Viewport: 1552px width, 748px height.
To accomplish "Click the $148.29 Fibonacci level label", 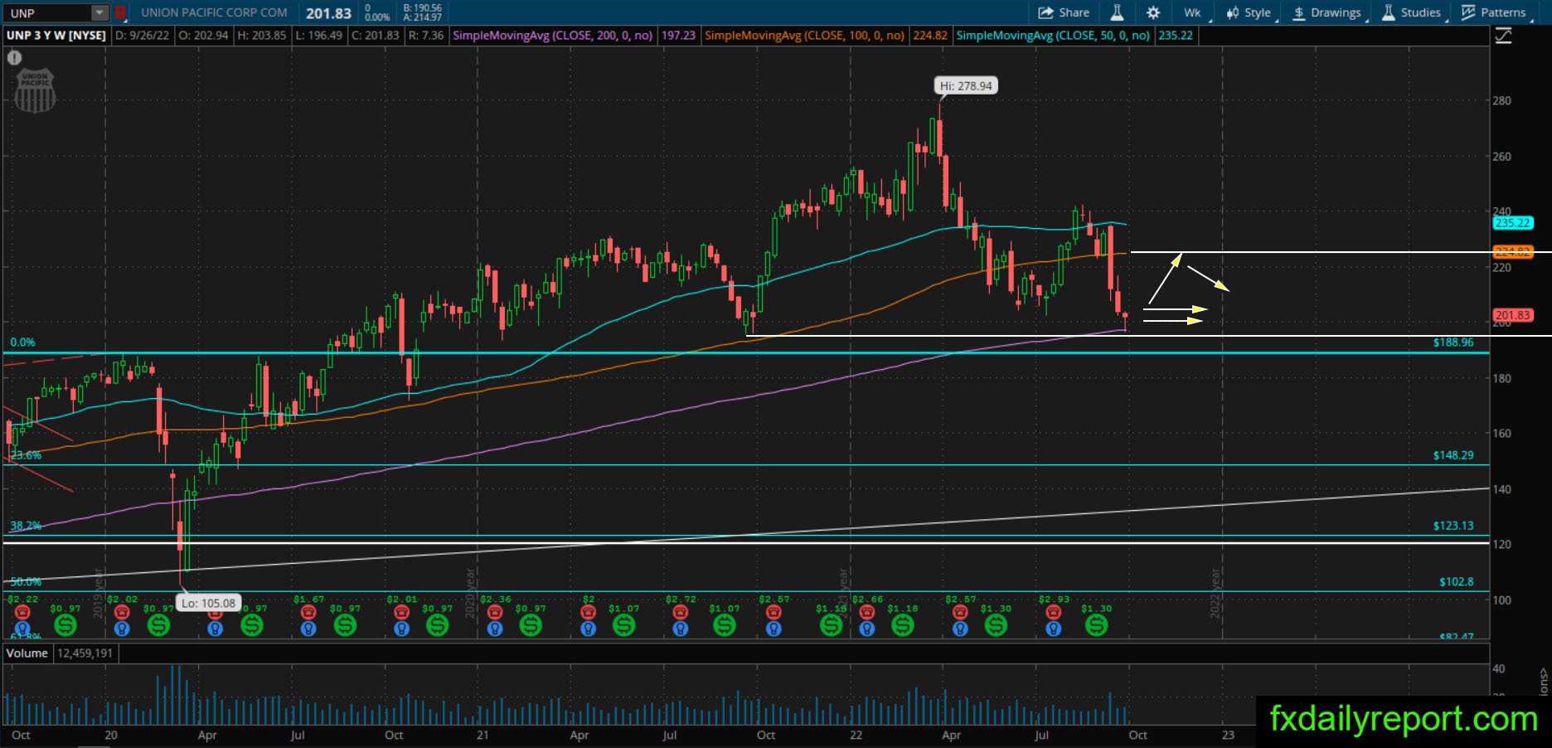I will coord(1453,455).
